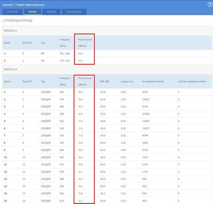Click MSE value -35.1 in channel 15 row

tap(102, 193)
